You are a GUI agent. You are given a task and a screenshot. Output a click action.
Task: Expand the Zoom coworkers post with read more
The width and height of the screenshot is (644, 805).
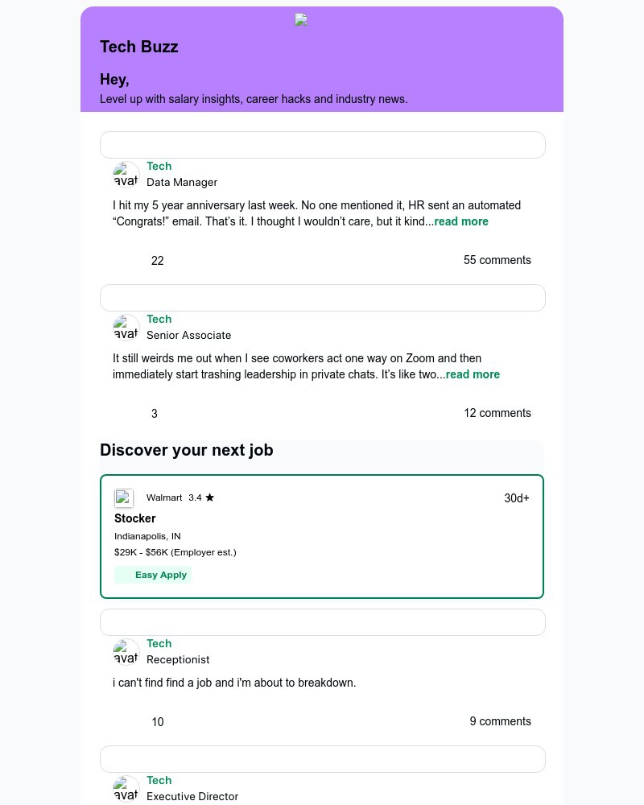[473, 374]
